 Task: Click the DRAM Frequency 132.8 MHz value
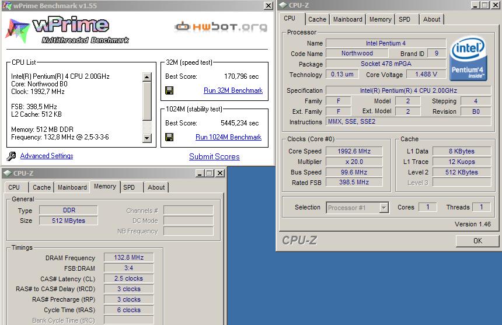pos(128,257)
